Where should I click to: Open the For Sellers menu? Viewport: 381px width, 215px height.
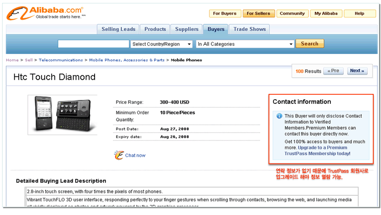pyautogui.click(x=259, y=13)
